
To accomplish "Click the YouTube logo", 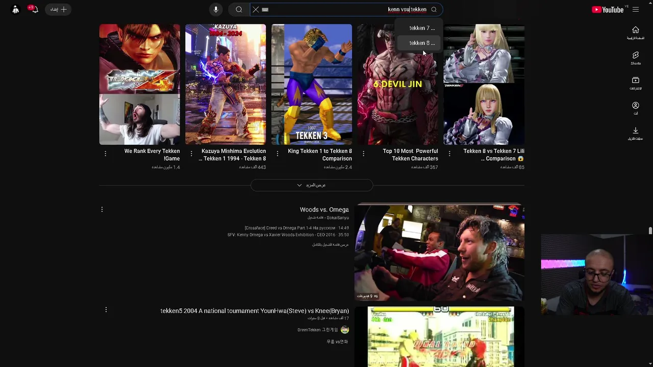I will coord(608,10).
